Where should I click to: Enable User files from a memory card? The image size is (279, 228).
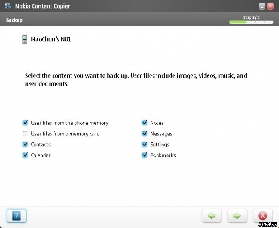[x=25, y=134]
